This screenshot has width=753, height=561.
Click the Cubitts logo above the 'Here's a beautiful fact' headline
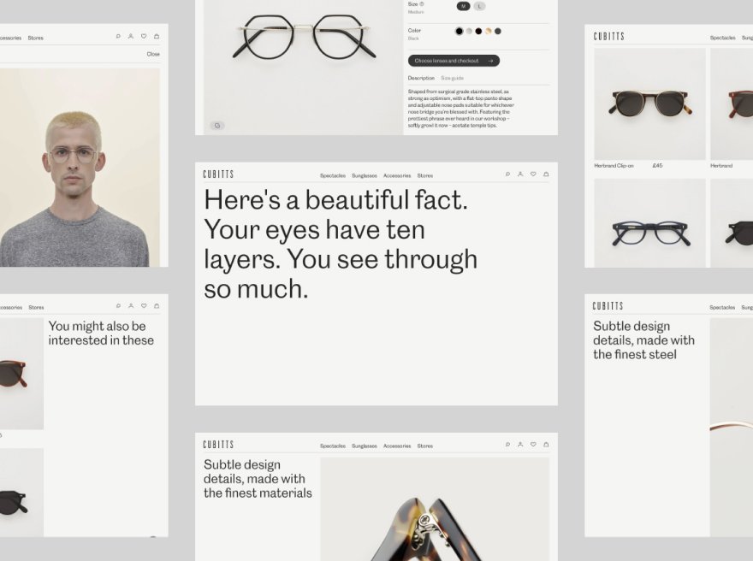tap(218, 174)
